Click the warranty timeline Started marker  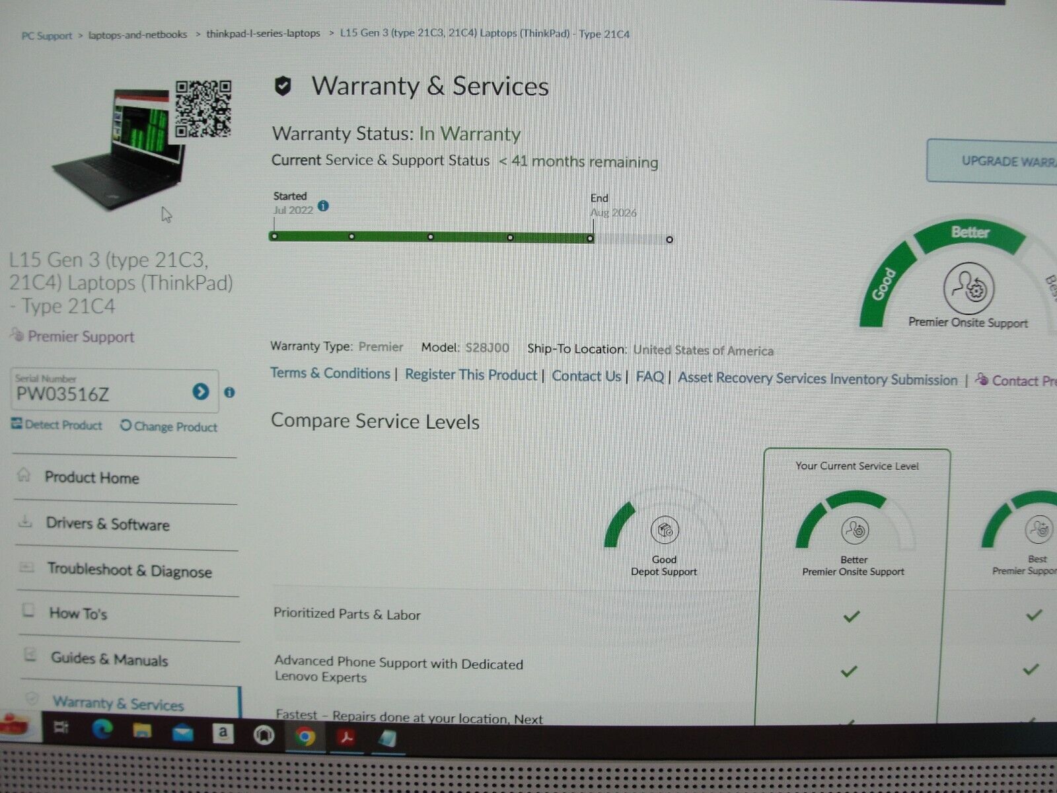pyautogui.click(x=274, y=236)
